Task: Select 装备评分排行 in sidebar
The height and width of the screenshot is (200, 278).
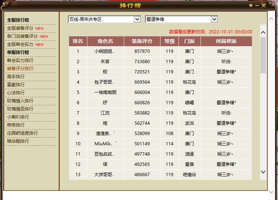Action: click(x=20, y=69)
